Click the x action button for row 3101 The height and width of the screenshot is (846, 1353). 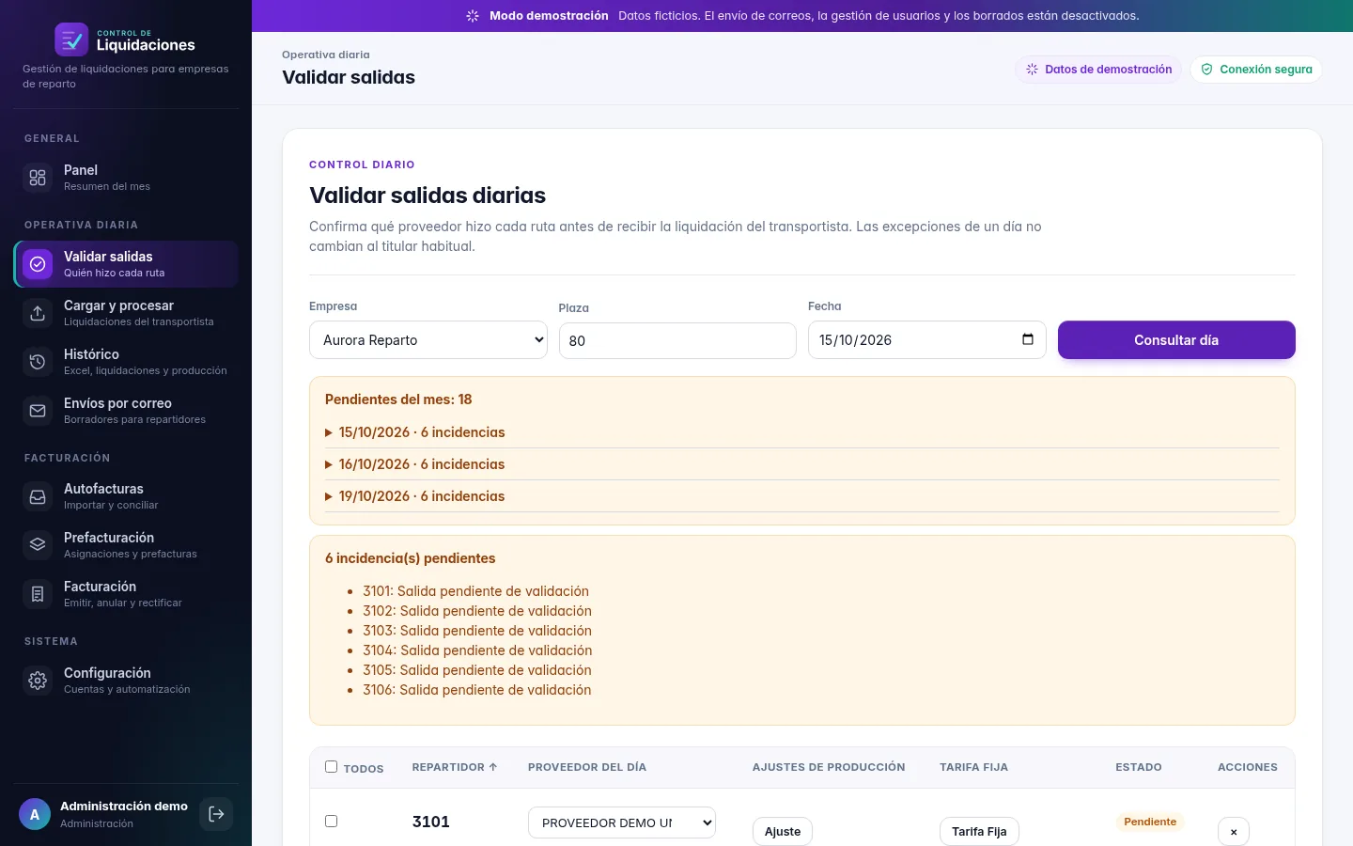[x=1234, y=832]
